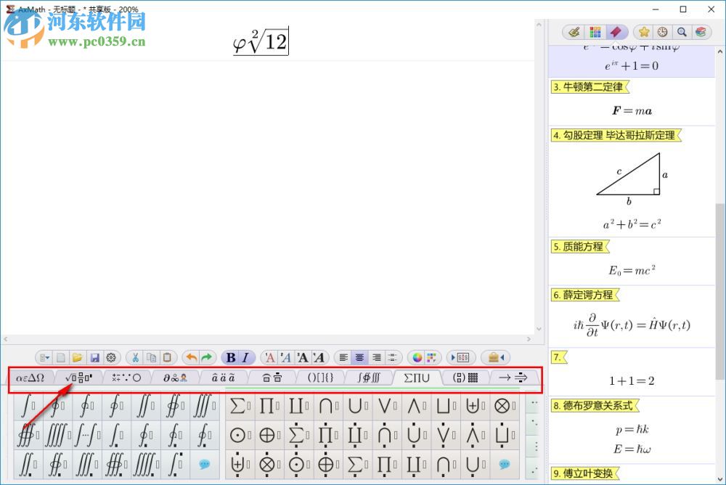Click the clock history icon in right panel
726x485 pixels.
click(662, 33)
